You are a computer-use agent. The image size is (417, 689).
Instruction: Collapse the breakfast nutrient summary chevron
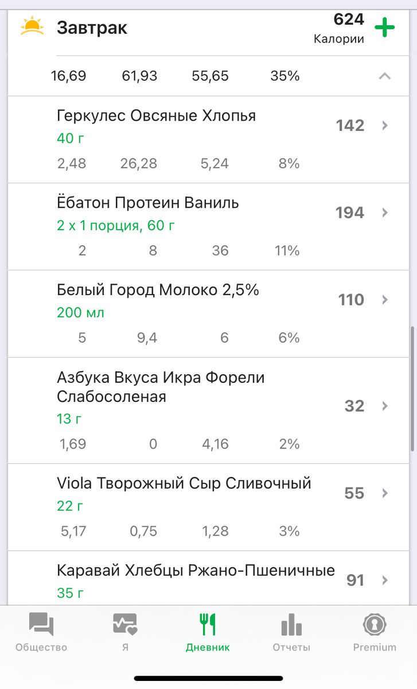[385, 76]
